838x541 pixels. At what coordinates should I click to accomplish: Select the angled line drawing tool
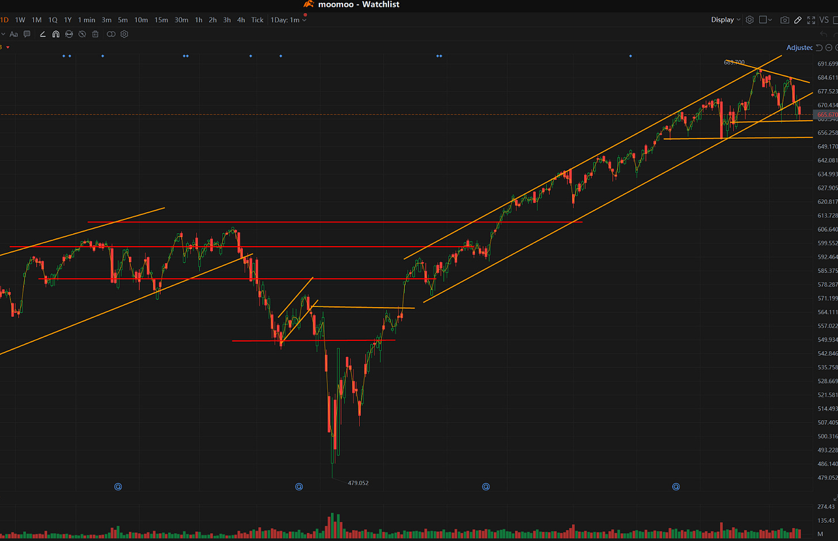click(43, 34)
